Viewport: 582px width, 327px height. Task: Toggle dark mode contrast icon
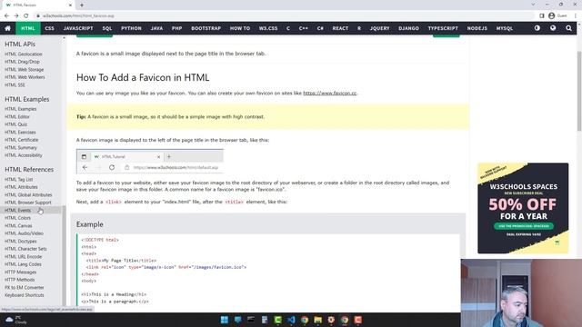[537, 28]
